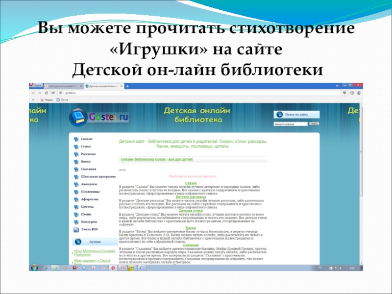This screenshot has width=392, height=294.
Task: Click the book icon beside Песни
Action: coord(76,215)
